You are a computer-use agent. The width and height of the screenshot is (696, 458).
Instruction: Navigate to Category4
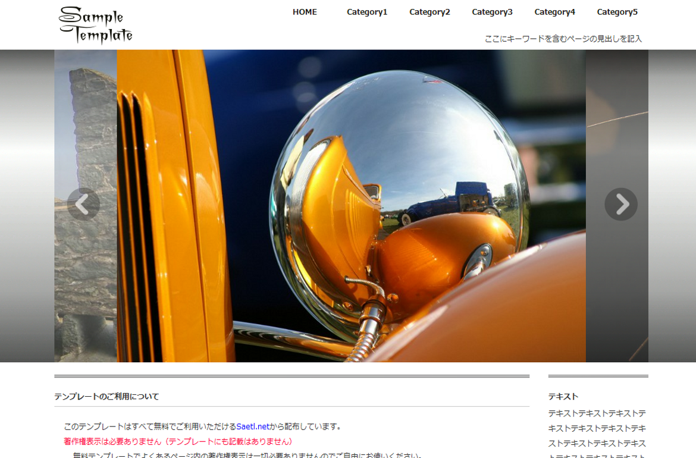point(554,12)
